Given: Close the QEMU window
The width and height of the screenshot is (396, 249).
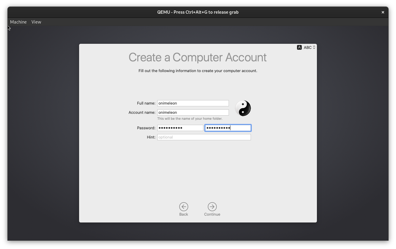Looking at the screenshot, I should pyautogui.click(x=383, y=12).
